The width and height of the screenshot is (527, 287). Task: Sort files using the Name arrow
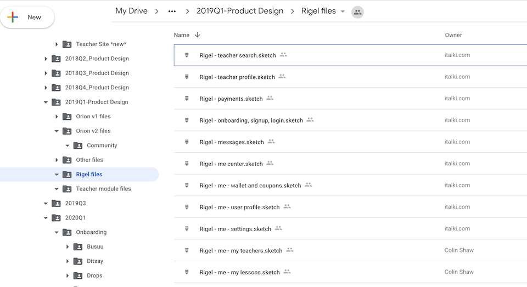(198, 35)
